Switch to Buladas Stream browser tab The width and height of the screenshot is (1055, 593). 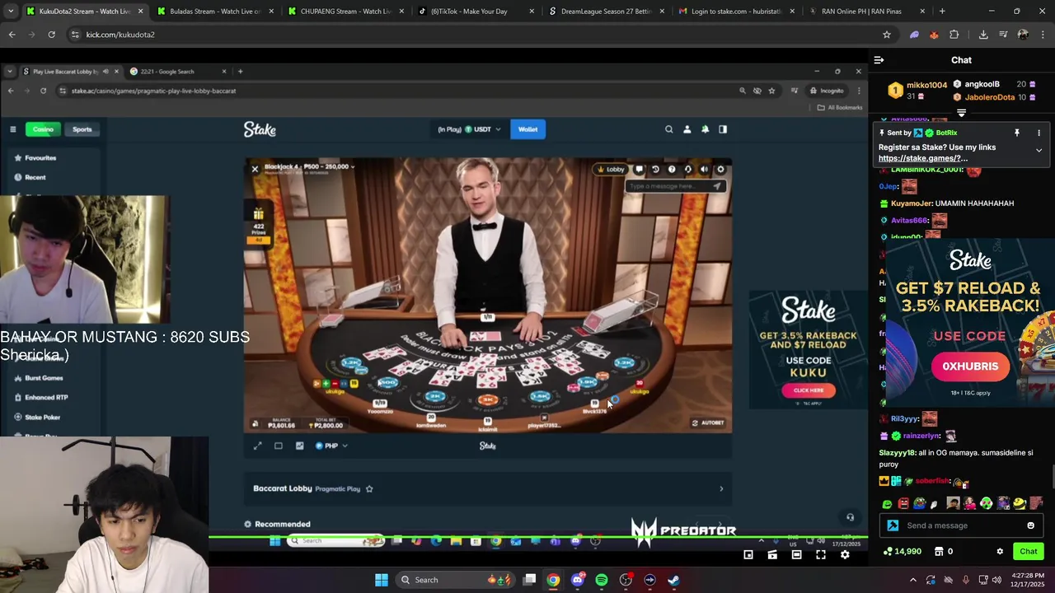[x=213, y=12]
